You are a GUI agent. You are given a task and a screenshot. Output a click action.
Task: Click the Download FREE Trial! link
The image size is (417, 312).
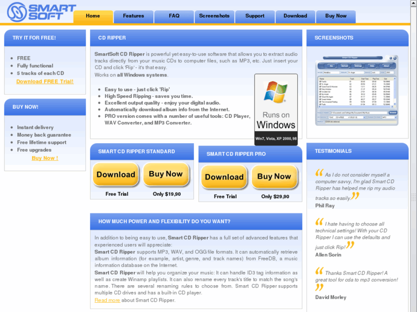45,81
